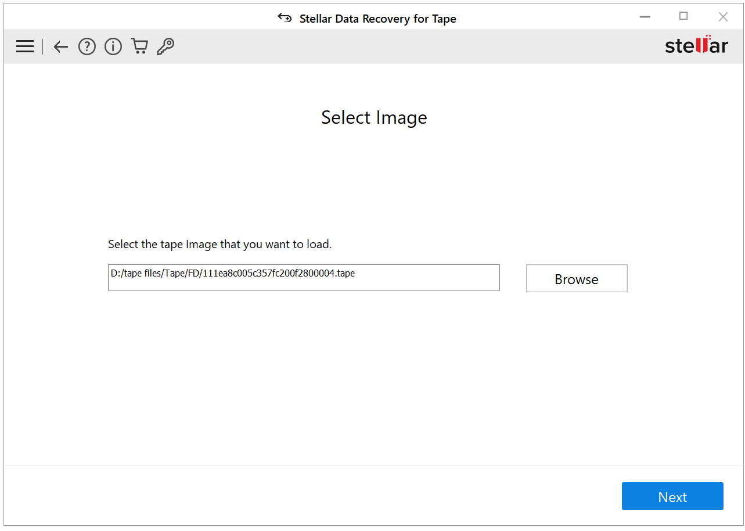745x531 pixels.
Task: Go back using the left arrow icon
Action: coord(61,46)
